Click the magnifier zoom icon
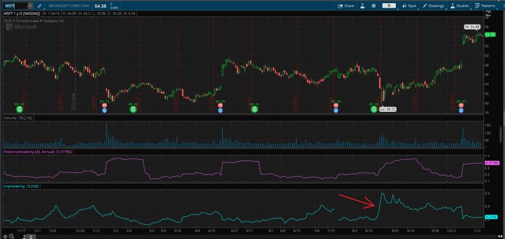The width and height of the screenshot is (505, 239). click(11, 236)
